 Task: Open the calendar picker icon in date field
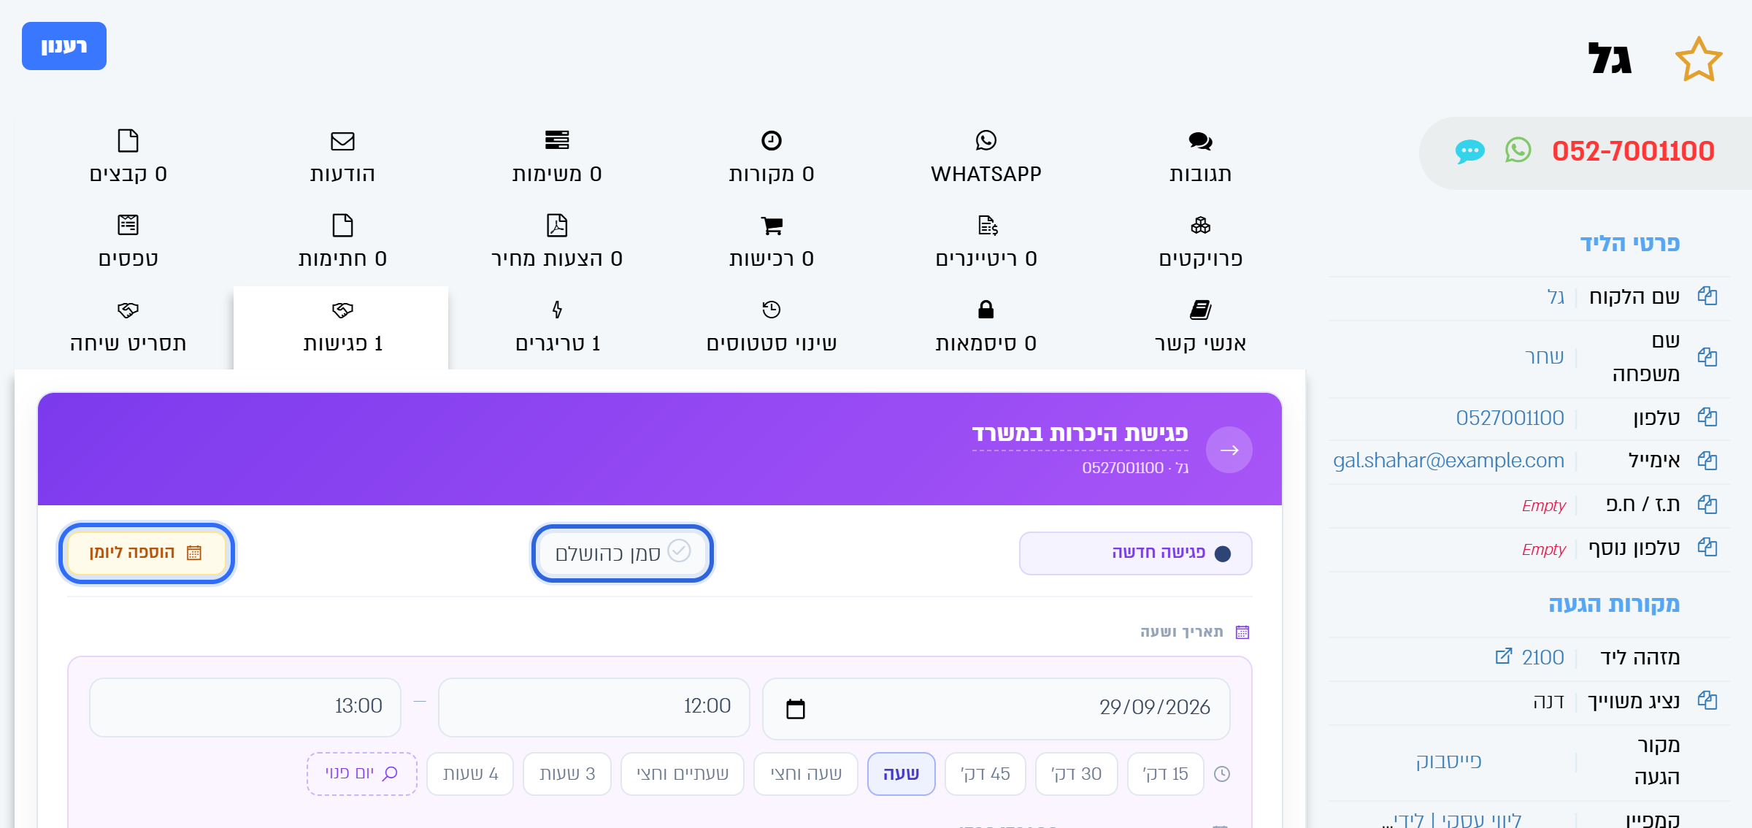796,708
